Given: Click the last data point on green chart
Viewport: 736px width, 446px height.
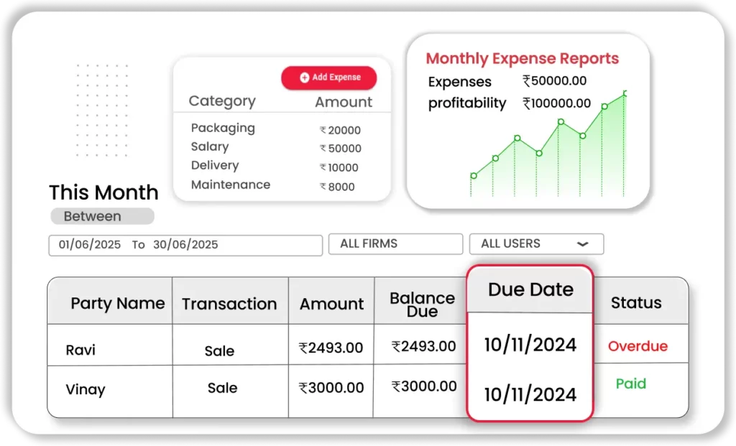Looking at the screenshot, I should point(626,93).
